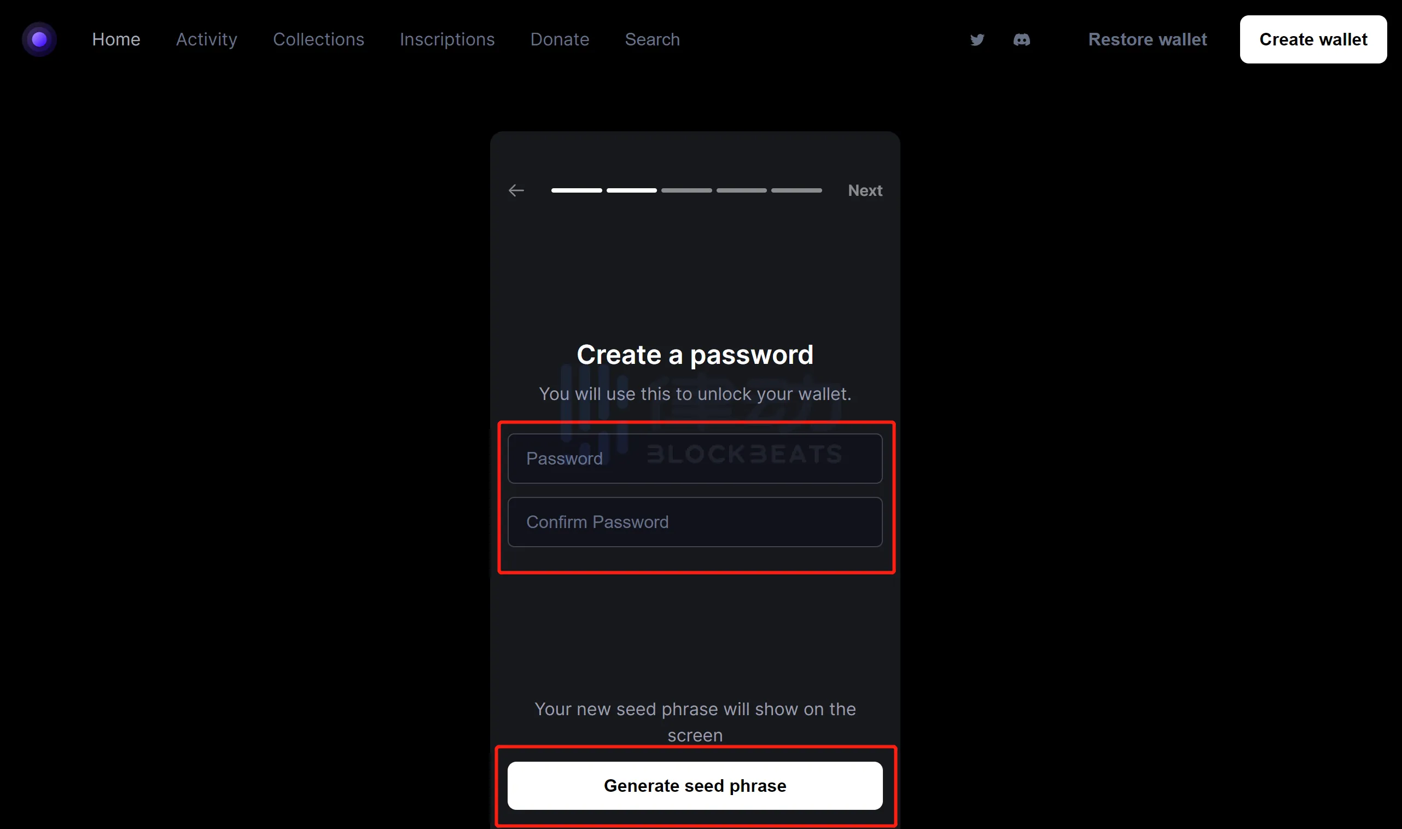Click the first progress step indicator
Viewport: 1402px width, 829px height.
(576, 189)
